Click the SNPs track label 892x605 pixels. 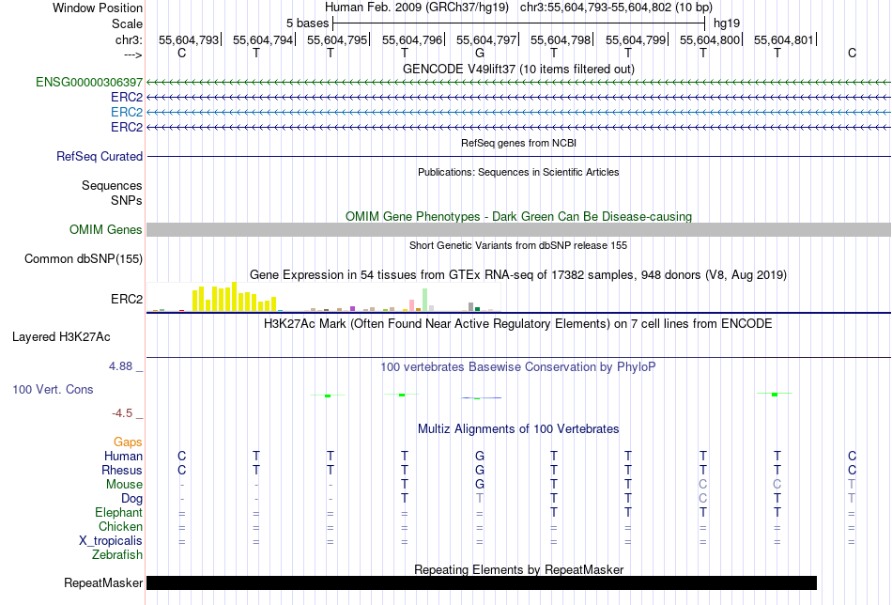(x=127, y=200)
